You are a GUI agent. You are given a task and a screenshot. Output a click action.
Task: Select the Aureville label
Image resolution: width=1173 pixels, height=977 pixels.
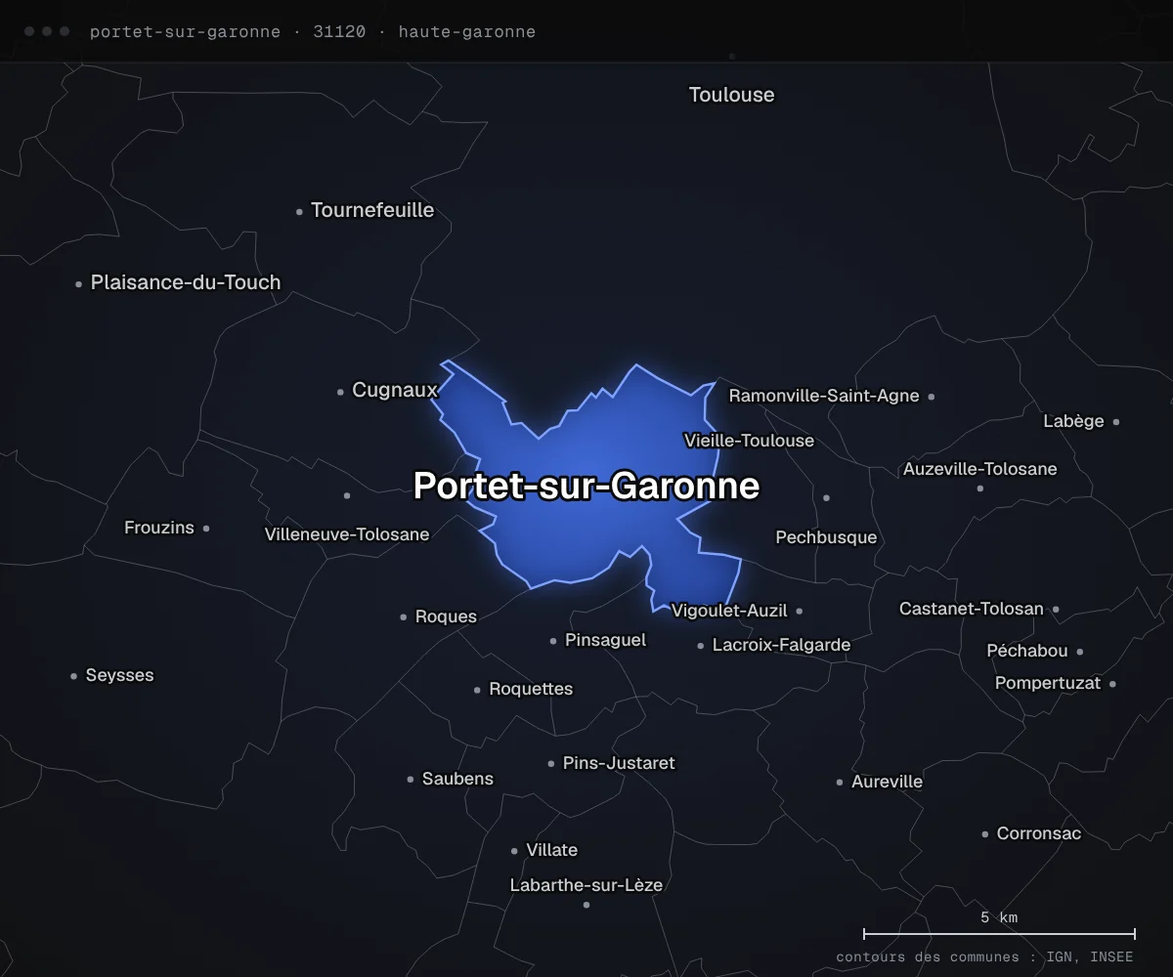(x=887, y=782)
